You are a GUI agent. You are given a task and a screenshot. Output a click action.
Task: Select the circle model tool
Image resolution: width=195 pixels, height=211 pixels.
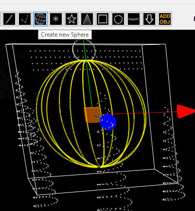pos(118,19)
